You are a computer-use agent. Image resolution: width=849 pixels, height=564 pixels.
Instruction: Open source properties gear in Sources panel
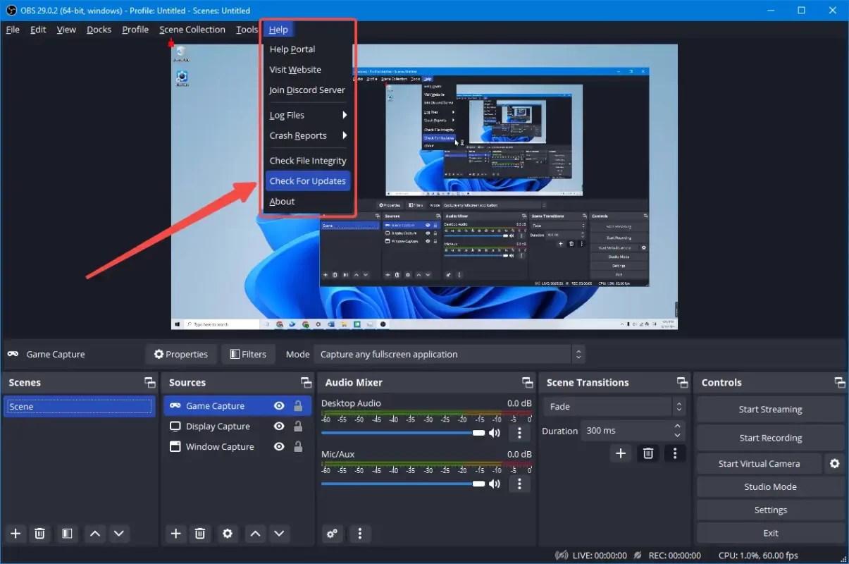(x=227, y=534)
